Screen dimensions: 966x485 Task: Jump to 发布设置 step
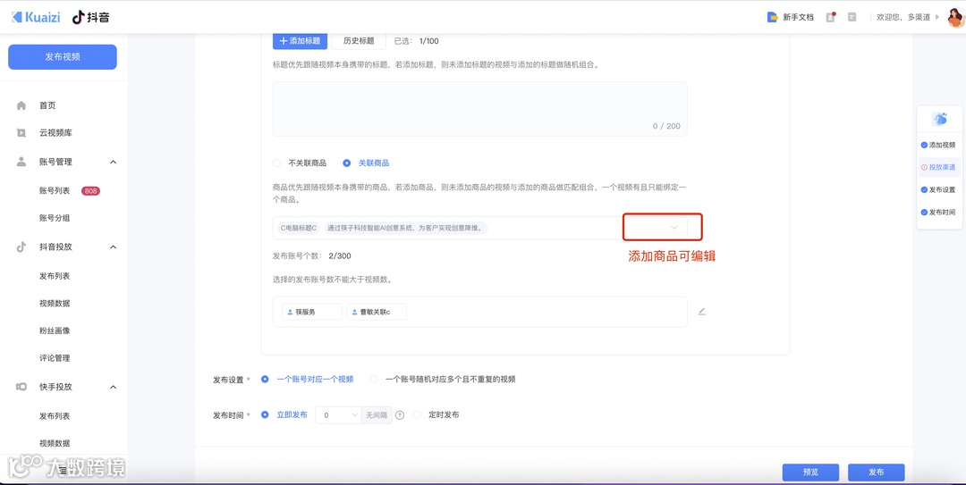[938, 189]
